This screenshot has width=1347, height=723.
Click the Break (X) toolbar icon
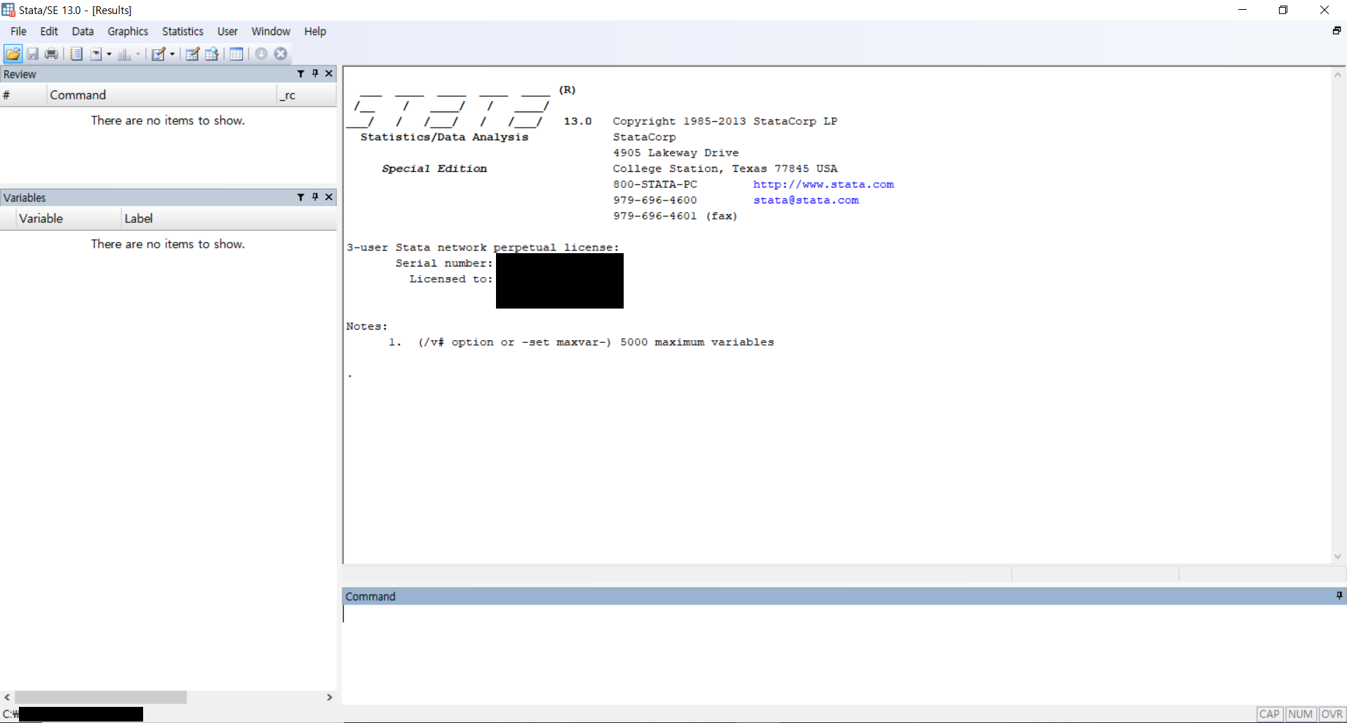coord(281,54)
